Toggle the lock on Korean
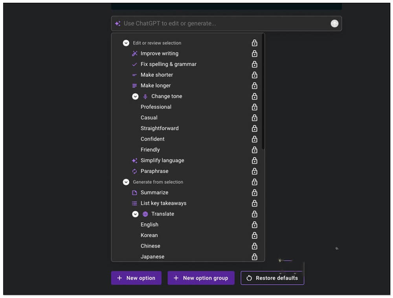The image size is (393, 298). click(254, 236)
